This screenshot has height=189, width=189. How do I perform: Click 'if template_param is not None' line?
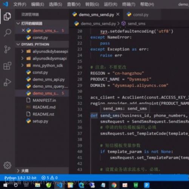pyautogui.click(x=136, y=152)
